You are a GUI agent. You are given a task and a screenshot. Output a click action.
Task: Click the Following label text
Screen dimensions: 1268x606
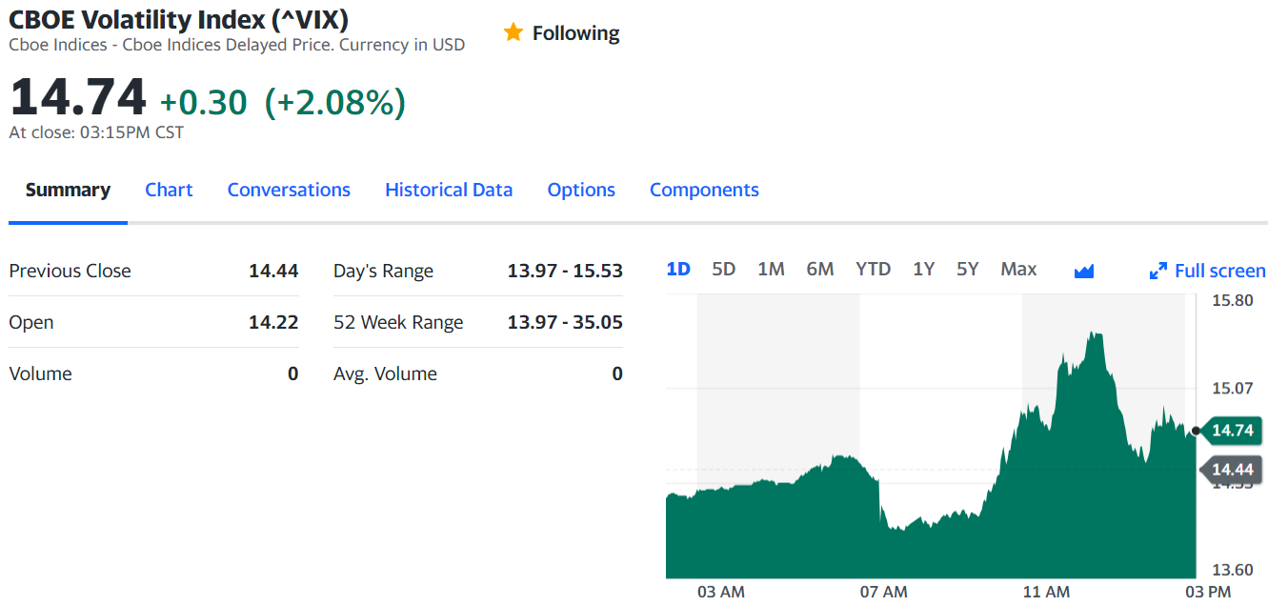575,33
